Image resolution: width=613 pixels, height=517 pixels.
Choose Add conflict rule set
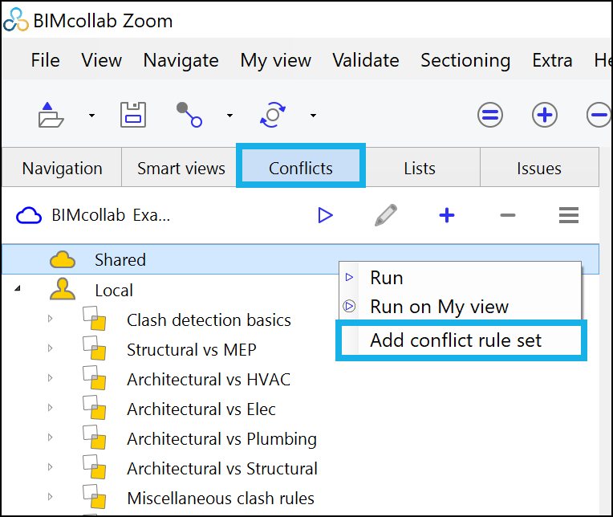tap(461, 340)
